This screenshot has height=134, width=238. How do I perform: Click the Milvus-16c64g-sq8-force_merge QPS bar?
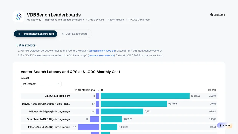[122, 111]
